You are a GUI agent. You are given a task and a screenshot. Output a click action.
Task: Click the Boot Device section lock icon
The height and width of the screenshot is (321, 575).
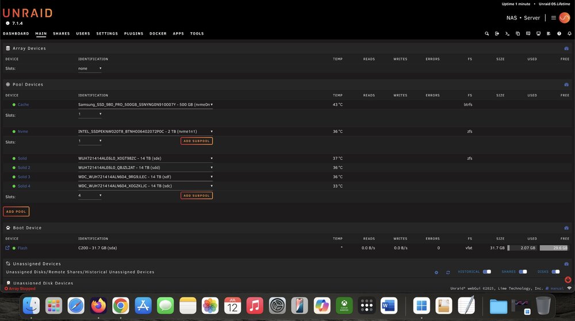pyautogui.click(x=566, y=228)
